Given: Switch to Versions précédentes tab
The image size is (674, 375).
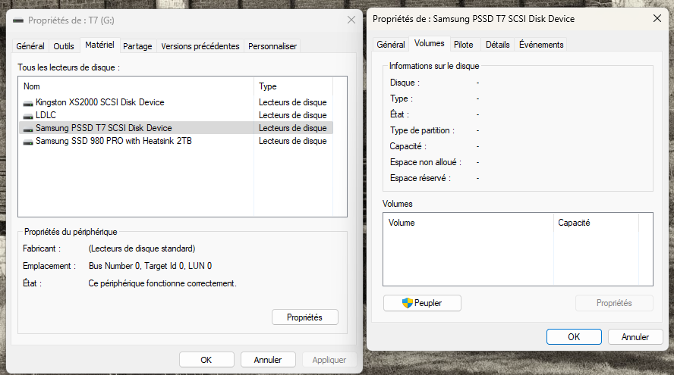Looking at the screenshot, I should (200, 46).
